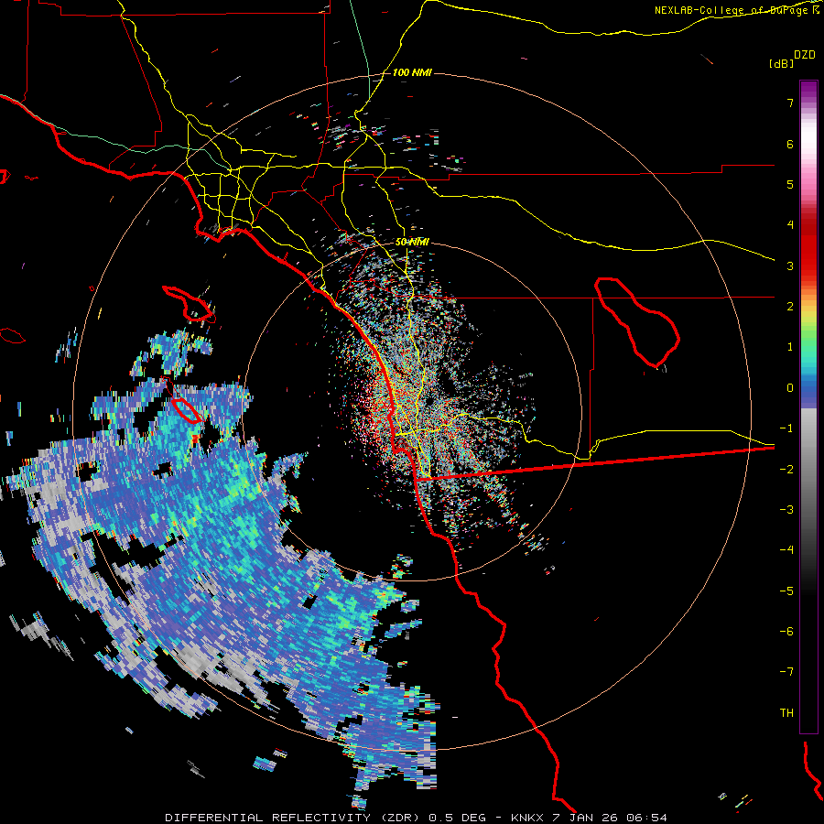The width and height of the screenshot is (824, 824).
Task: Click the 50 NMI range ring label
Action: (x=412, y=242)
